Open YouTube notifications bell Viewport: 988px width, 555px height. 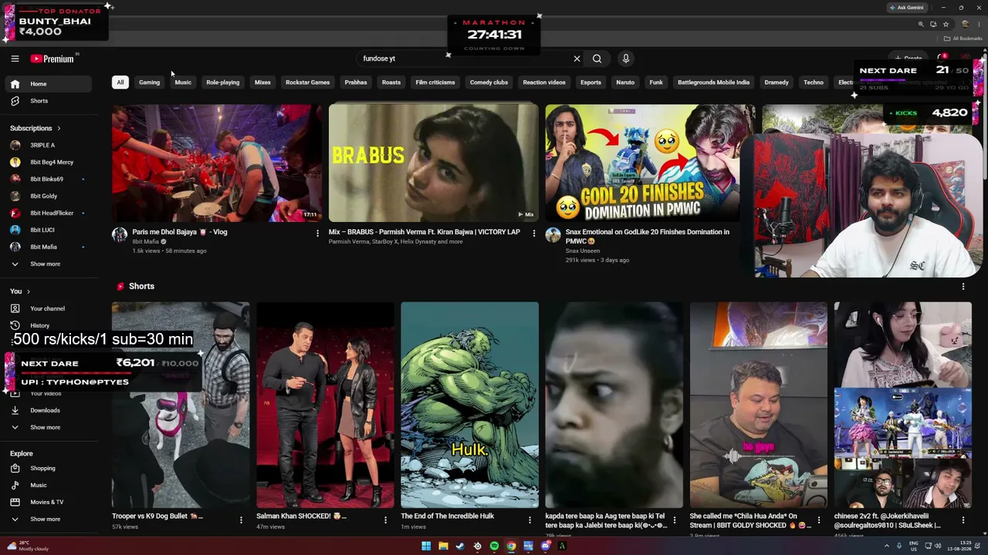[942, 58]
